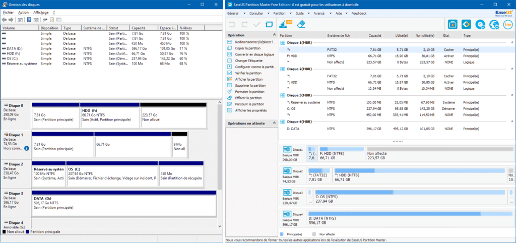Screen dimensions: 516x243
Task: Click the globe icon in EaseUS toolbar
Action: 494,24
